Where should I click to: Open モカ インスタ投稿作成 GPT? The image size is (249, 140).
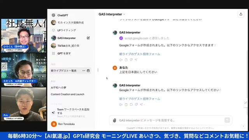tap(70, 23)
